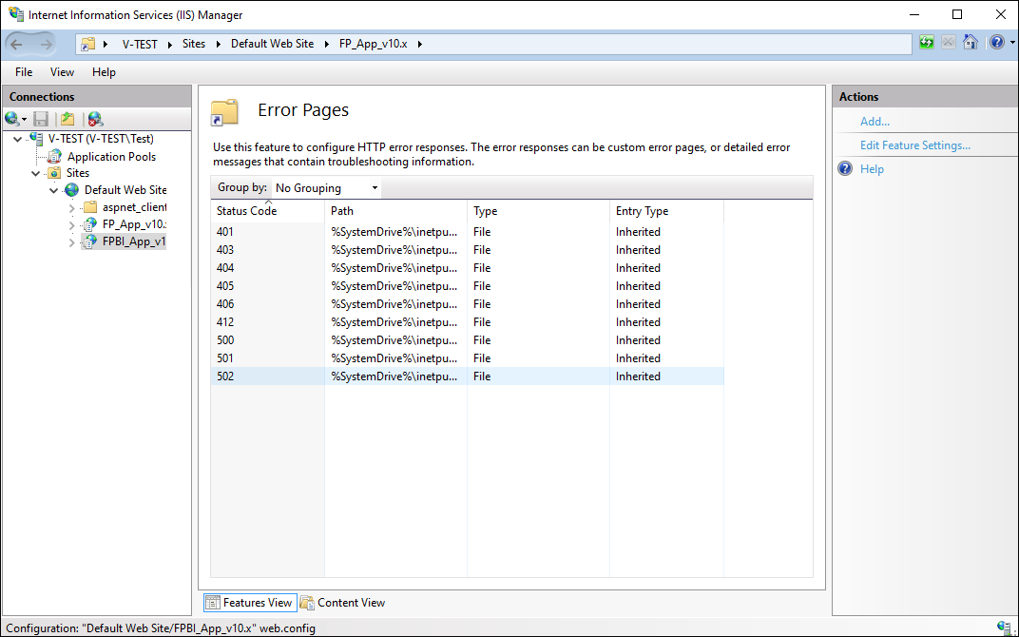The width and height of the screenshot is (1019, 637).
Task: Click the blue Help icon in the address bar
Action: tap(994, 43)
